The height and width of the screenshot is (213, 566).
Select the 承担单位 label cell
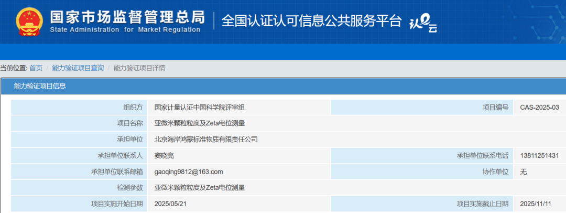coord(79,139)
